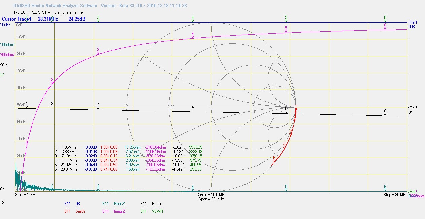Click the => arrow at bottom left
The image size is (425, 219).
click(x=2, y=202)
